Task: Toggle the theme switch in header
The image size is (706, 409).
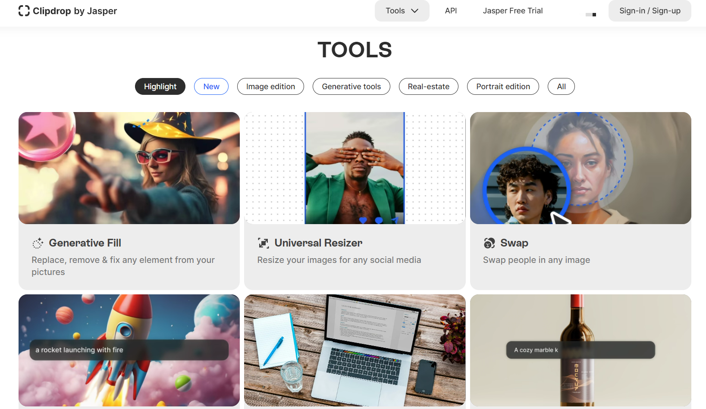Action: [x=591, y=14]
